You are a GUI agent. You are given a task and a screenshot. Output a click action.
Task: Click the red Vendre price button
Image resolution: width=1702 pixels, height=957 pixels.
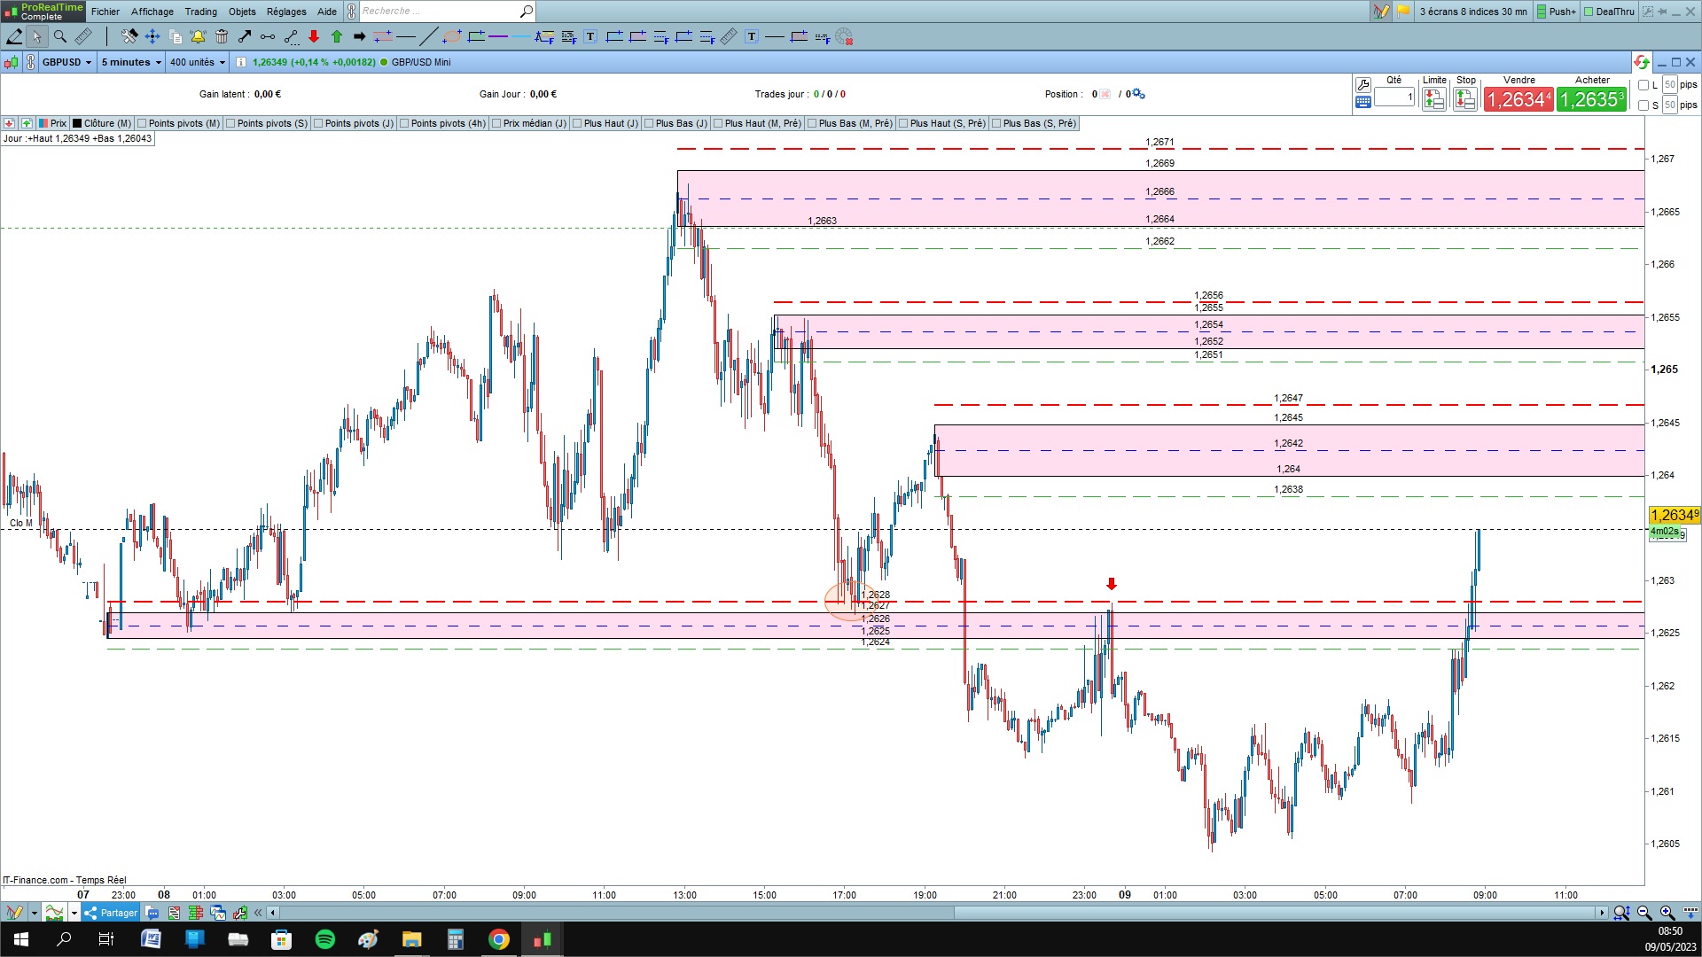click(x=1519, y=99)
